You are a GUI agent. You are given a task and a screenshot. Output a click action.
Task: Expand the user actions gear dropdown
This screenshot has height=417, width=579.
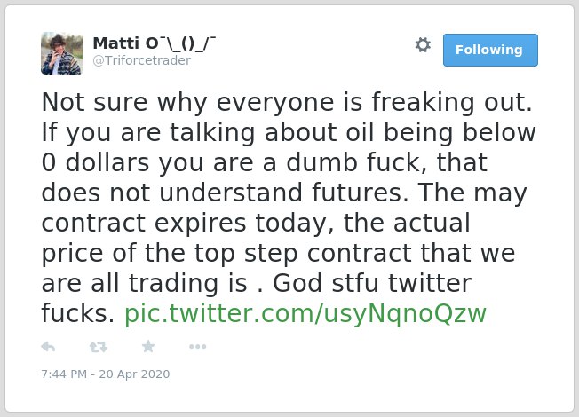tap(423, 45)
